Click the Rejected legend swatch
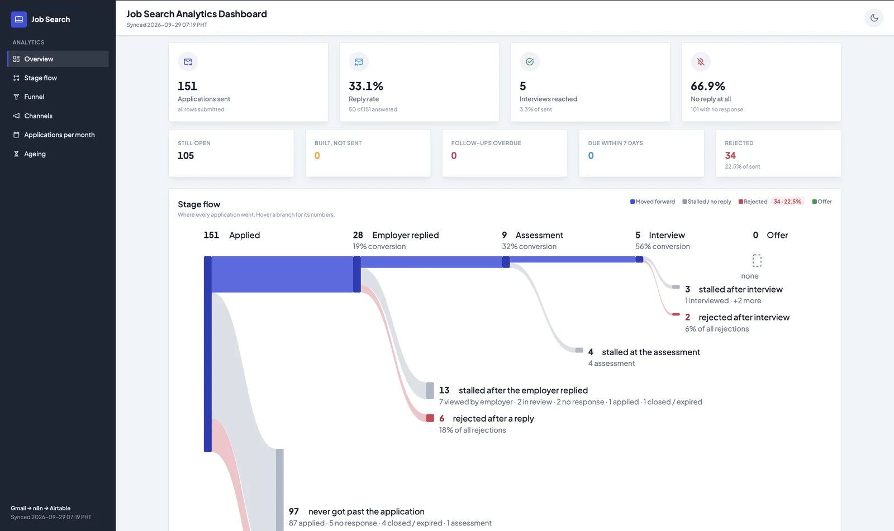This screenshot has height=531, width=894. [x=740, y=202]
